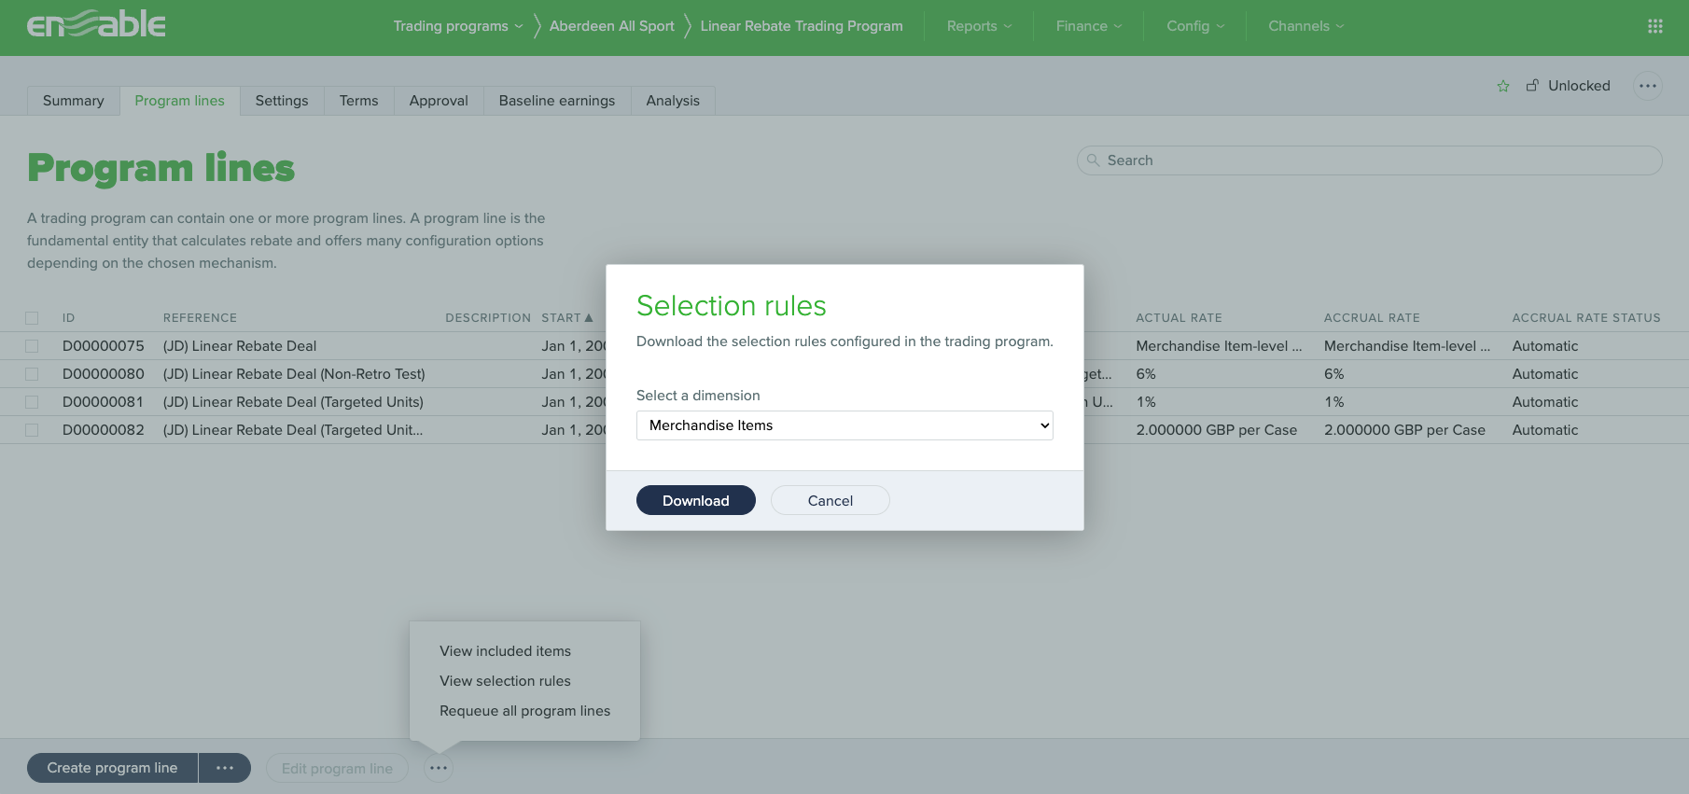Click Automatic status for D00000080 row
Image resolution: width=1689 pixels, height=794 pixels.
(x=1545, y=374)
